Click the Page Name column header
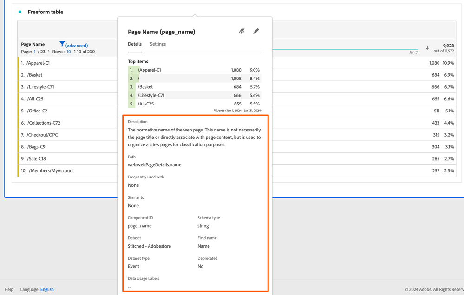Image resolution: width=464 pixels, height=295 pixels. (33, 44)
